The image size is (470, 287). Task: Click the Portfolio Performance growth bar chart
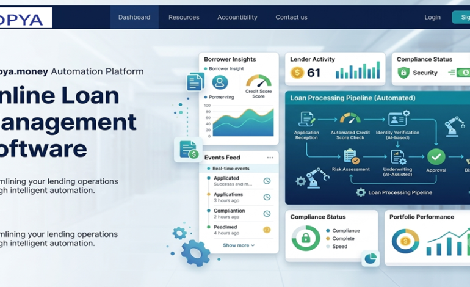click(x=448, y=242)
